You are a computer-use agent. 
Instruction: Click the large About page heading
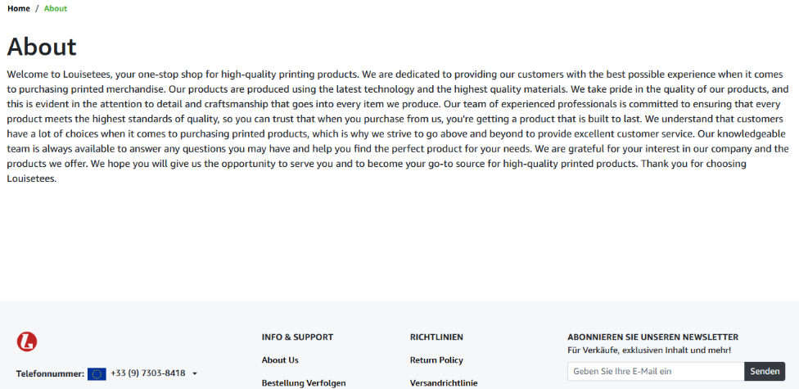42,47
